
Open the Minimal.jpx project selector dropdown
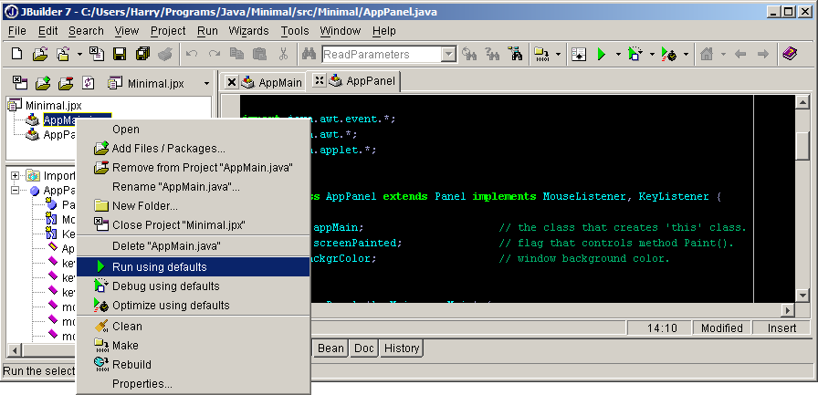206,83
